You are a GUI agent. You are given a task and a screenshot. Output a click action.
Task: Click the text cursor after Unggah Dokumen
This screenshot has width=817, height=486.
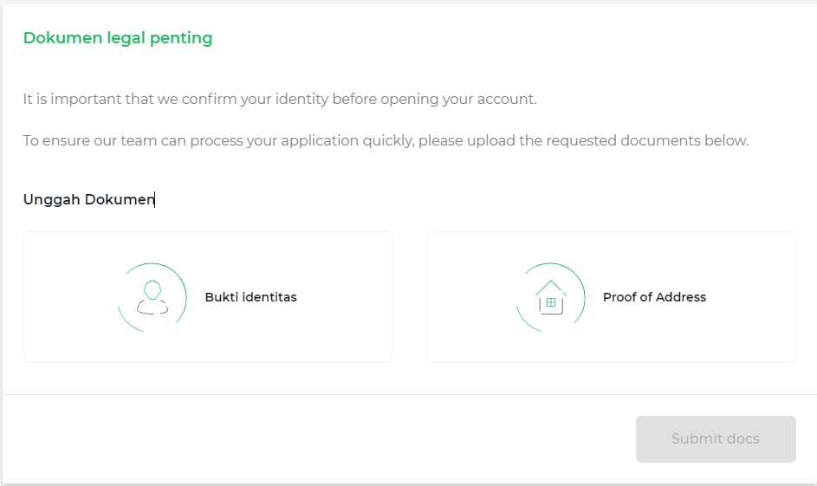(x=155, y=199)
